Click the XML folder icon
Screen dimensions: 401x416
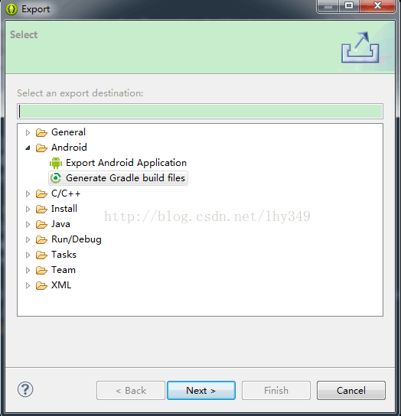point(41,285)
